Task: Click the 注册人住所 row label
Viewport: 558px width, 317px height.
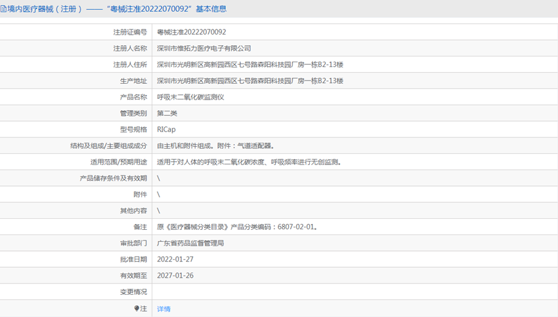Action: point(130,65)
